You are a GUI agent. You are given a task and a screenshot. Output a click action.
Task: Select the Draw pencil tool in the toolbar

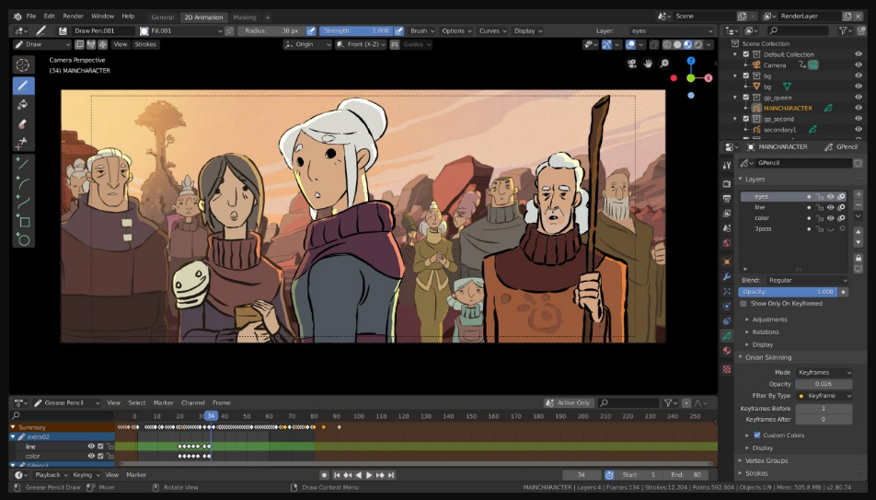click(x=23, y=86)
